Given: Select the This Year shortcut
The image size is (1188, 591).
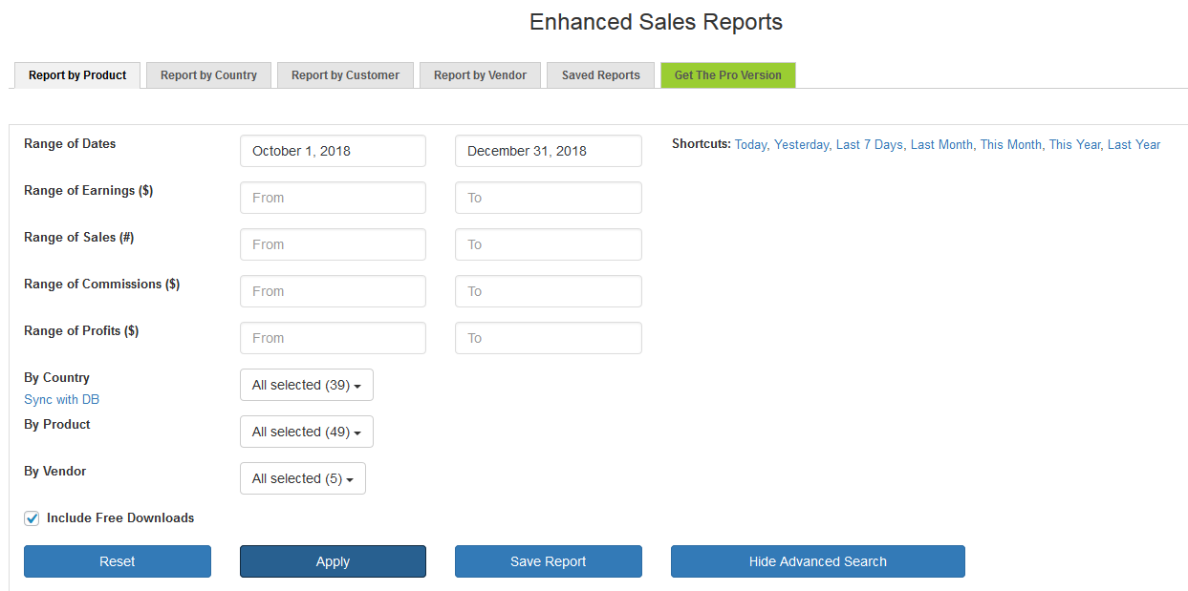Looking at the screenshot, I should (x=1074, y=145).
